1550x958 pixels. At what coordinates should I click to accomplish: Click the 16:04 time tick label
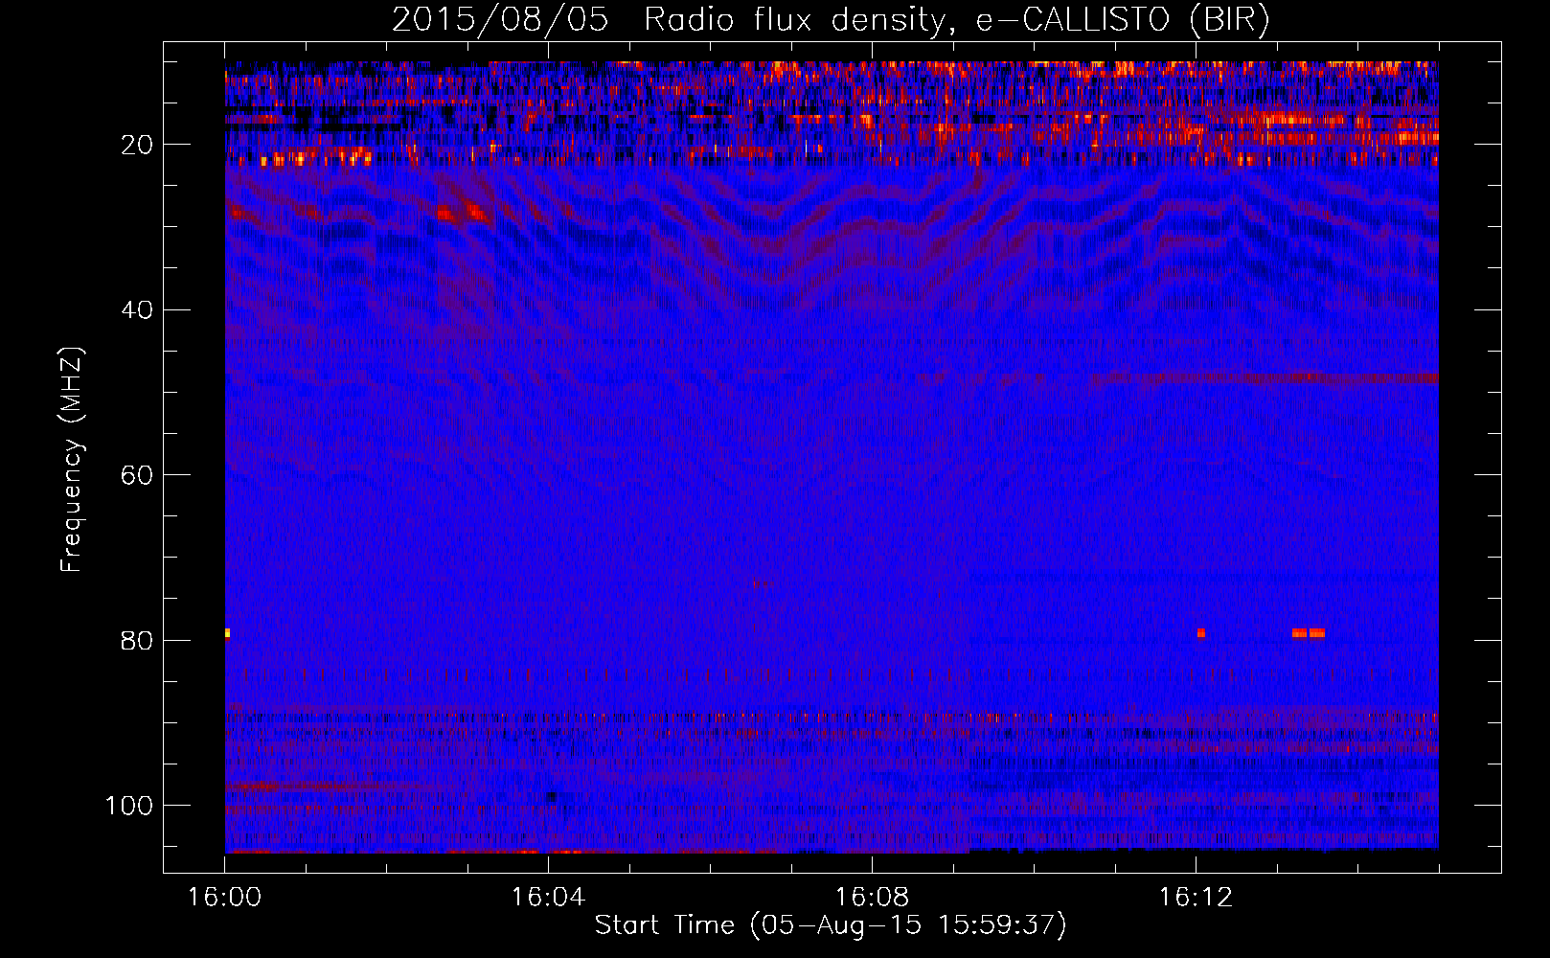[548, 898]
